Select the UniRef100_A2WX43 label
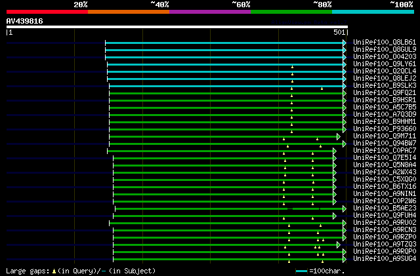The width and height of the screenshot is (420, 276). coord(385,172)
